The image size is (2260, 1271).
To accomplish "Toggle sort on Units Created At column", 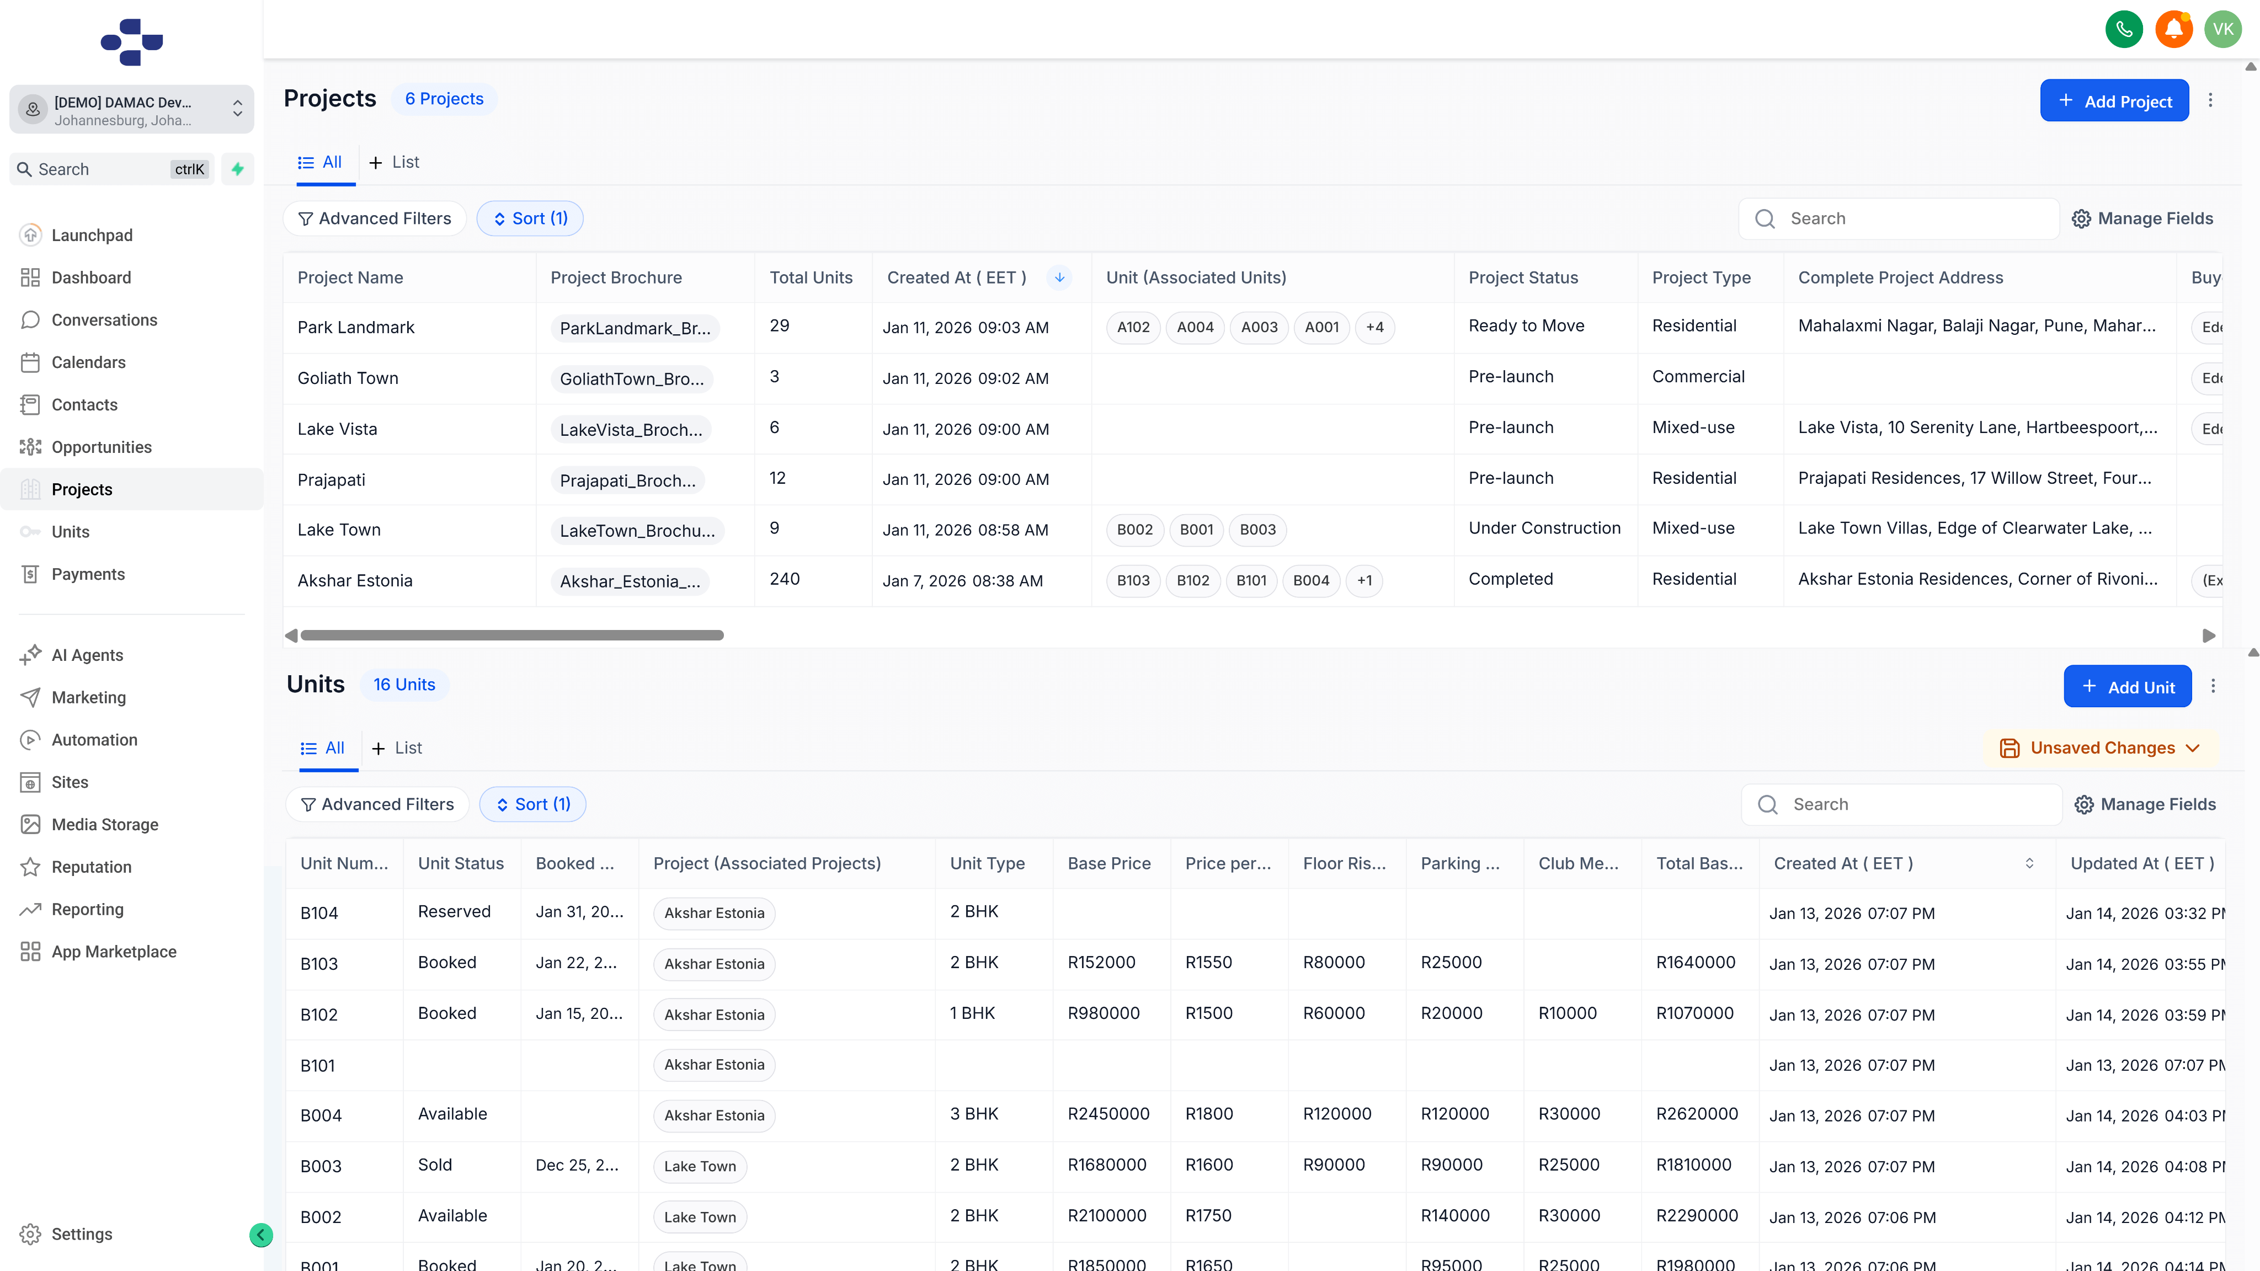I will pos(2028,864).
